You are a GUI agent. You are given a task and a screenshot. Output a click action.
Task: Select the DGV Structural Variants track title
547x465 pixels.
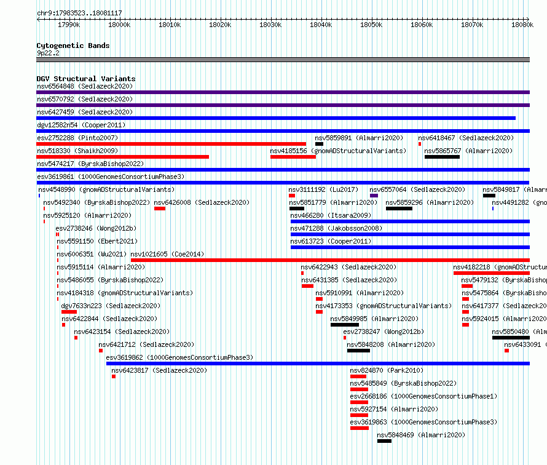tap(86, 79)
